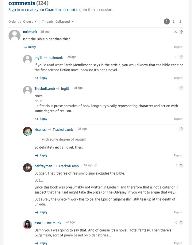Click the Sign in link
Image resolution: width=192 pixels, height=245 pixels.
coord(14,10)
